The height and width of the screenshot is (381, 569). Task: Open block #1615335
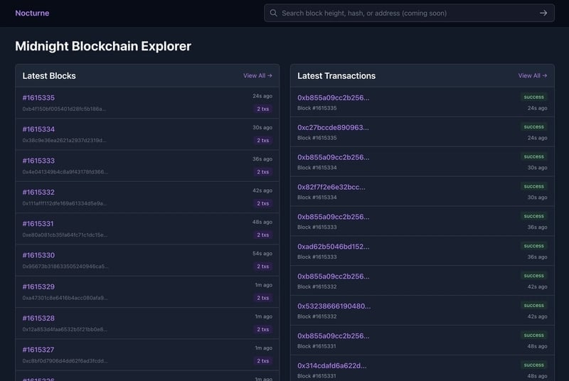(38, 98)
